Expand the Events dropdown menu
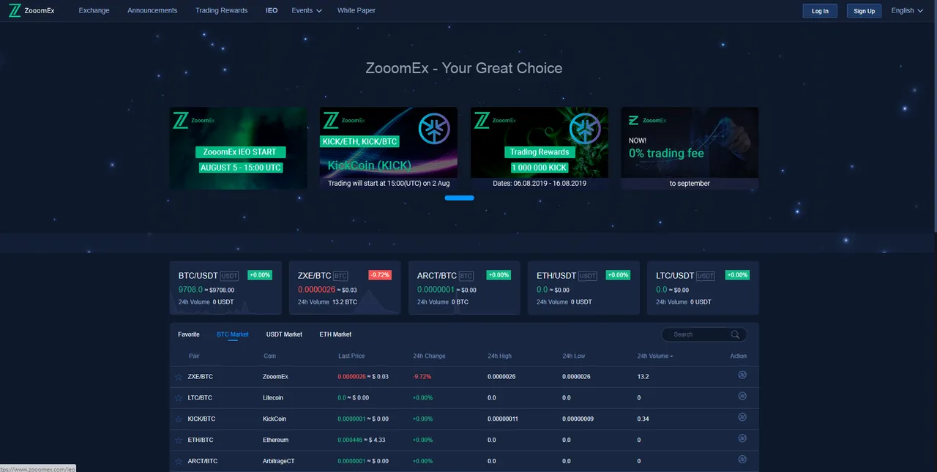Viewport: 937px width, 472px height. click(x=307, y=10)
